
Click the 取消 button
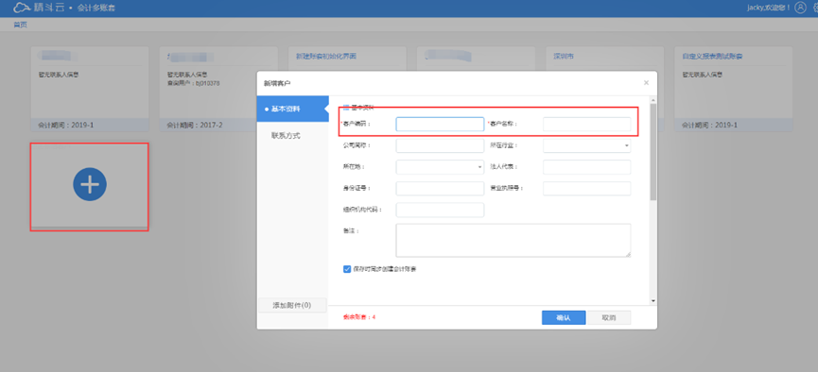[x=609, y=317]
